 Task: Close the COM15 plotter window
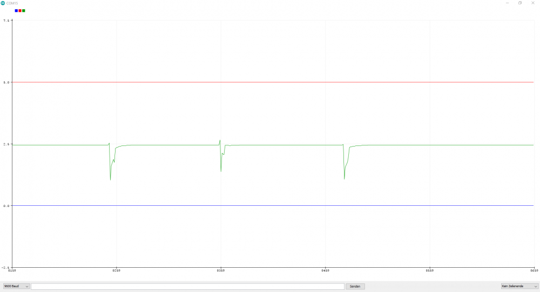534,3
